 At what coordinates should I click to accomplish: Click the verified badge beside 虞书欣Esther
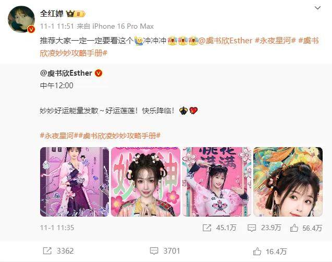[x=99, y=73]
